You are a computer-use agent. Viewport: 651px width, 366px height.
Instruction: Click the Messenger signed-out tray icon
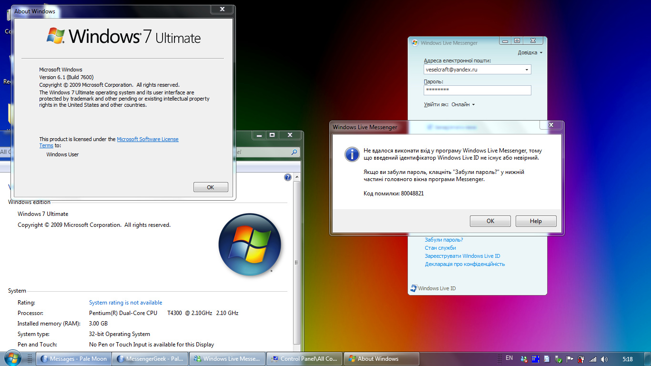point(524,359)
